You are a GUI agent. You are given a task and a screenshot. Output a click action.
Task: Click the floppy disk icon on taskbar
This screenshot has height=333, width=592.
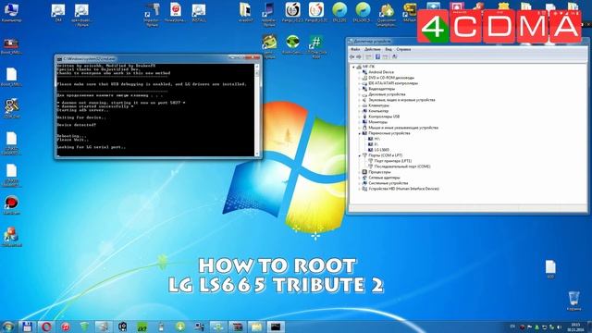coord(27,327)
